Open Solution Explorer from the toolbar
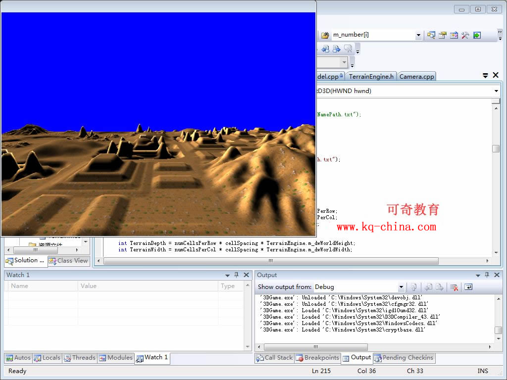The image size is (507, 380). [431, 35]
